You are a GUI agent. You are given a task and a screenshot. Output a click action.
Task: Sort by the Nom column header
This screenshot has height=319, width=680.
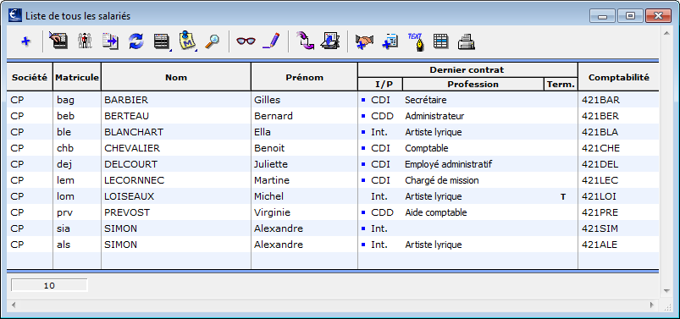(x=176, y=77)
